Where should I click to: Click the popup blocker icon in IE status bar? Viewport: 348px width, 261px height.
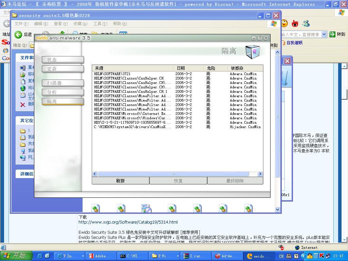[x=281, y=247]
